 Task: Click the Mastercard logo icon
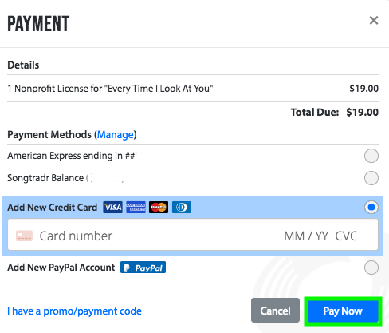click(x=159, y=208)
